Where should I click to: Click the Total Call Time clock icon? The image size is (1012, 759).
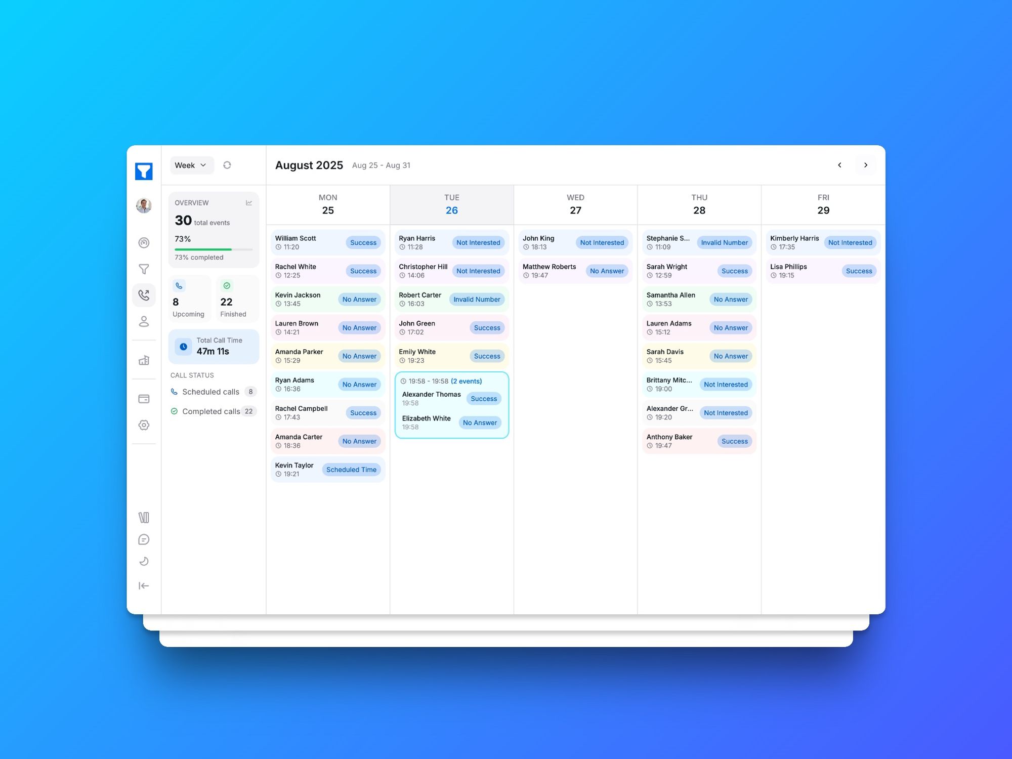184,347
